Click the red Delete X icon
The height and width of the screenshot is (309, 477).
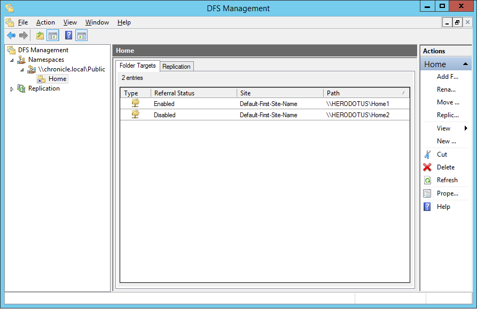[x=427, y=167]
